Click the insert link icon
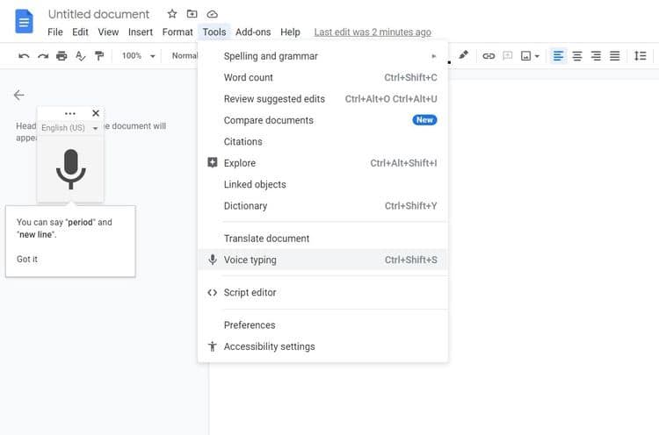The height and width of the screenshot is (435, 659). [x=489, y=56]
